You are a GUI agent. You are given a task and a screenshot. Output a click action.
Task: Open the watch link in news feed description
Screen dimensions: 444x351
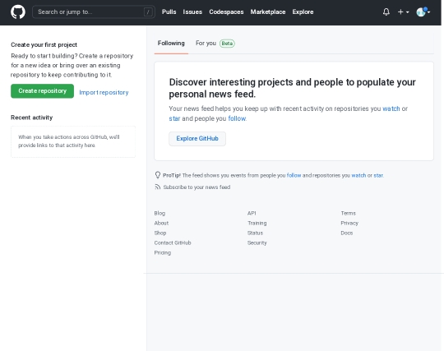[391, 109]
